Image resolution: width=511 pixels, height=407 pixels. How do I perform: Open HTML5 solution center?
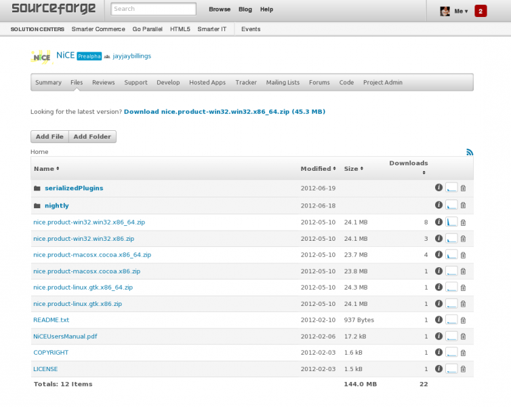180,29
